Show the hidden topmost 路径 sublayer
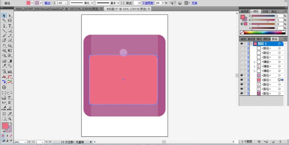Viewport: 289px width, 145px height. coord(242,48)
